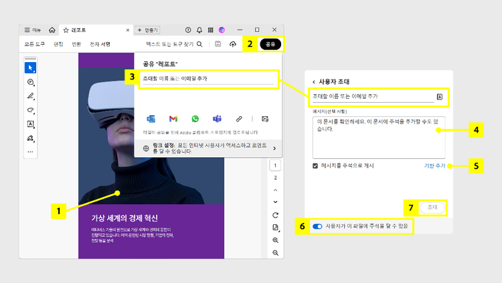Screen dimensions: 502x283
Task: Open more tools ellipsis in the toolbar
Action: click(30, 152)
